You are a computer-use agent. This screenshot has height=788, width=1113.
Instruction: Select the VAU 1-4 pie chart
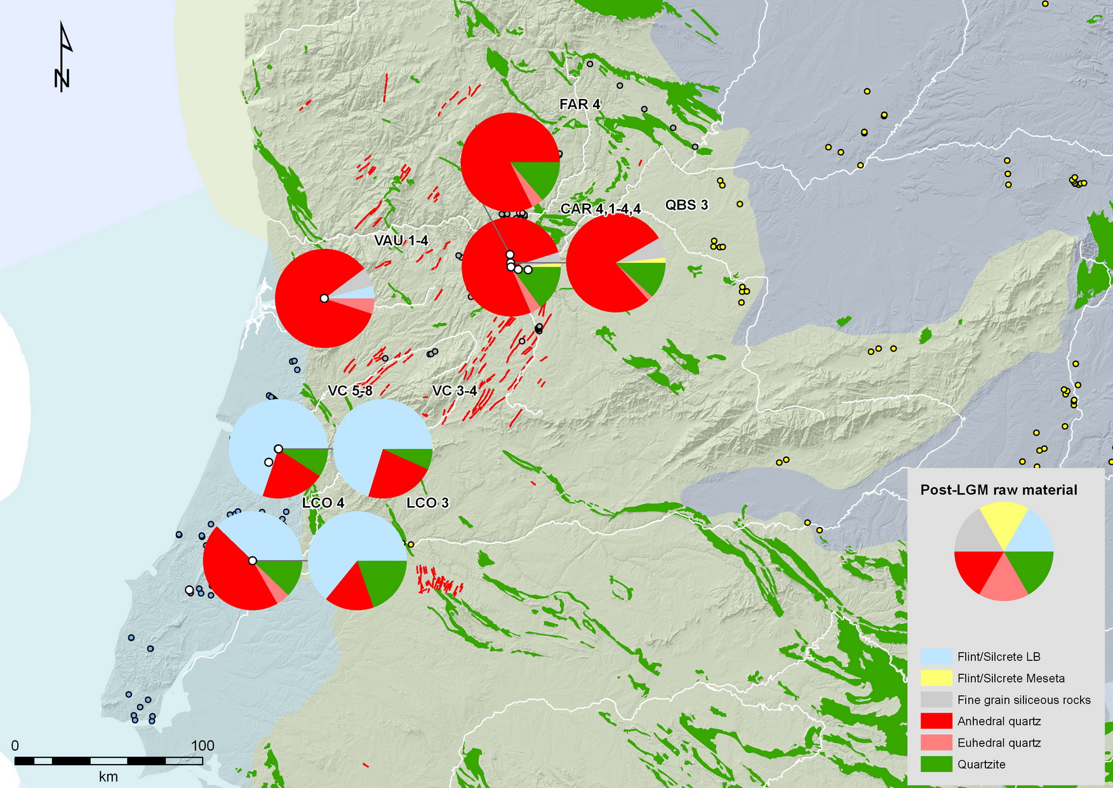pos(324,298)
